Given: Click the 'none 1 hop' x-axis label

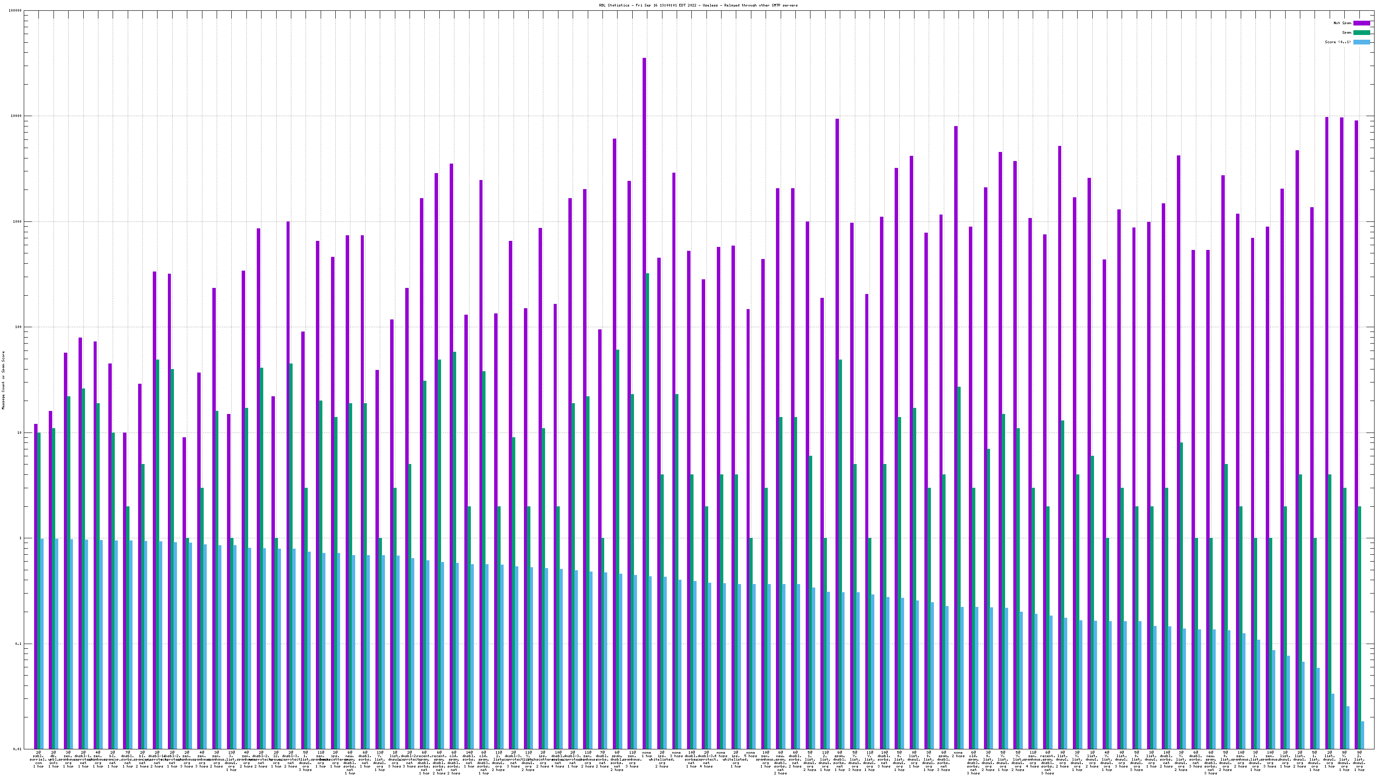Looking at the screenshot, I should pyautogui.click(x=646, y=755).
